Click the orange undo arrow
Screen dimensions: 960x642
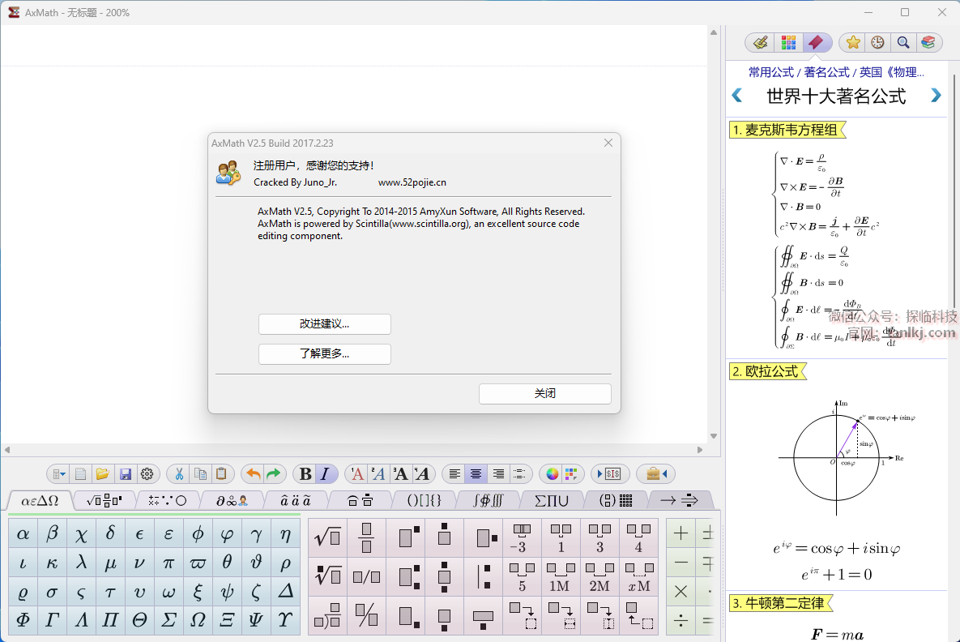(x=254, y=474)
